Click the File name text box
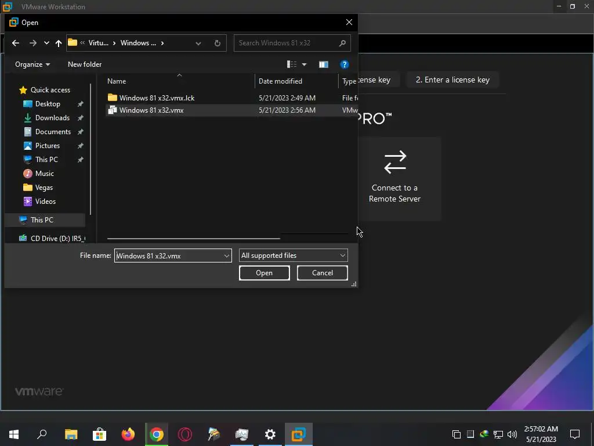 pyautogui.click(x=169, y=256)
